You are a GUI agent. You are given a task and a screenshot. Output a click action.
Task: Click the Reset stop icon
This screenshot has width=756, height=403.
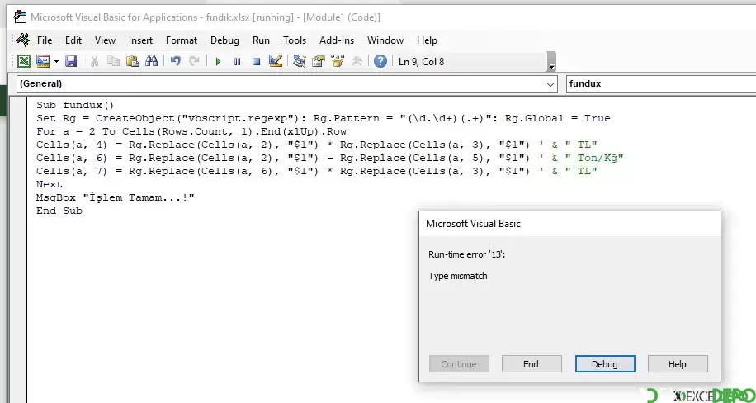coord(257,62)
